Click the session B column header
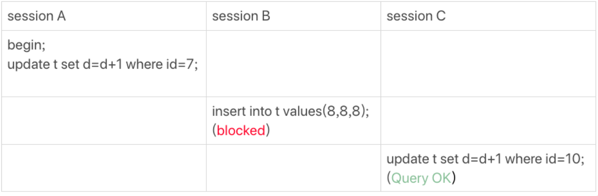The height and width of the screenshot is (196, 598). (x=241, y=17)
